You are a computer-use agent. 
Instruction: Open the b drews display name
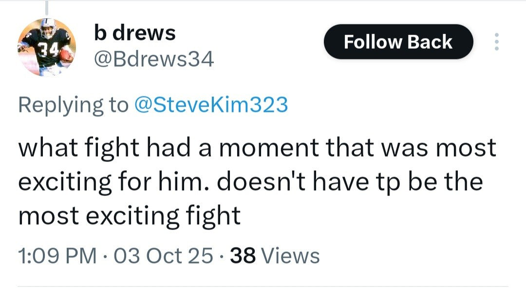click(134, 33)
